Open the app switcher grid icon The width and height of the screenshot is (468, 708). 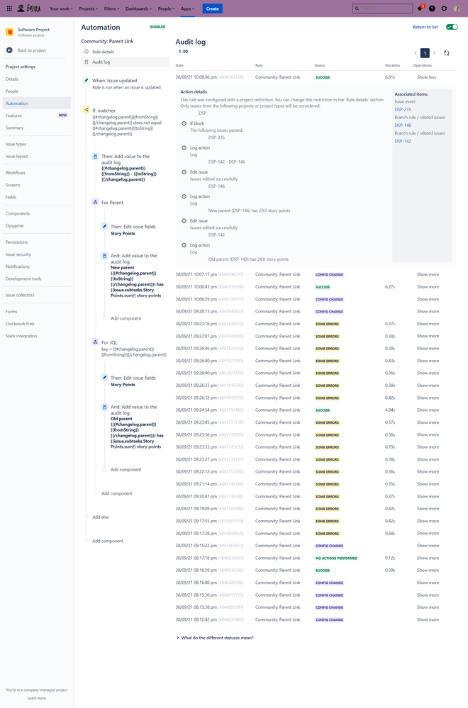click(10, 8)
